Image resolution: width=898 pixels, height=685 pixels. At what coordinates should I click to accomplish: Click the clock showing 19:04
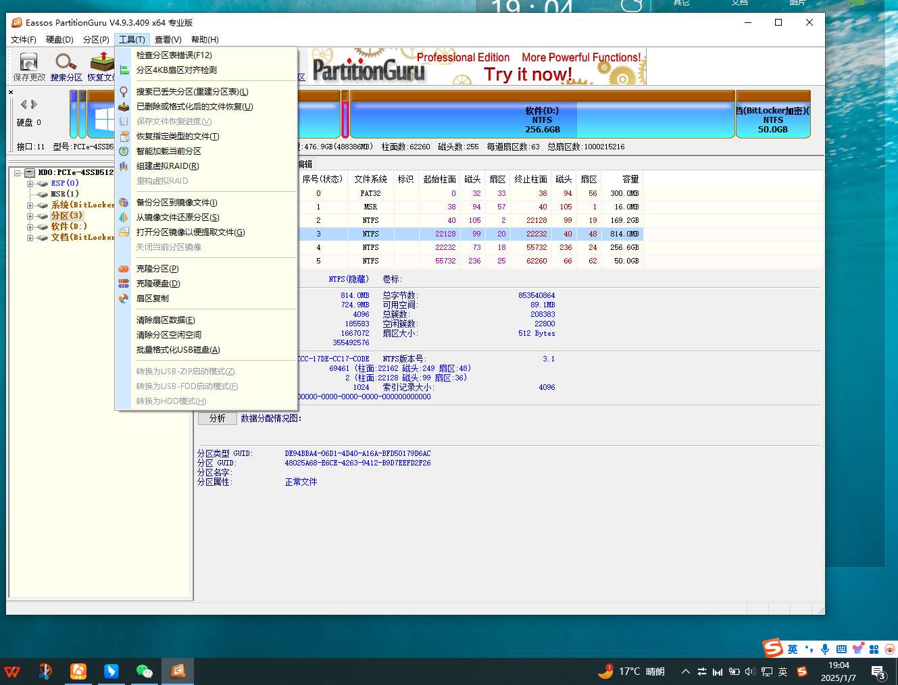click(x=839, y=671)
